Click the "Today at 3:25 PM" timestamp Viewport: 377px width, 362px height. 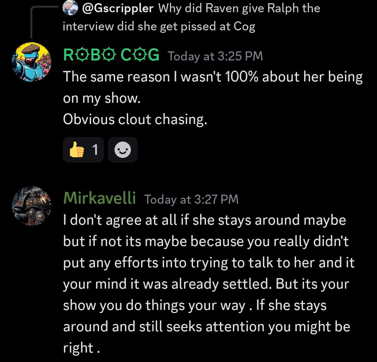(x=215, y=56)
